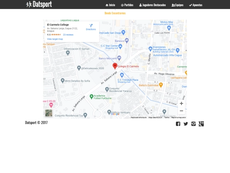Click the C.C Trinidad Plaza marker
The width and height of the screenshot is (230, 173).
122,75
